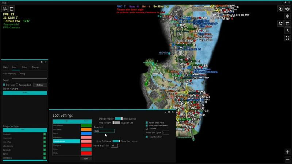
Task: Click the Type column header in Loot Settings
Action: pos(66,121)
